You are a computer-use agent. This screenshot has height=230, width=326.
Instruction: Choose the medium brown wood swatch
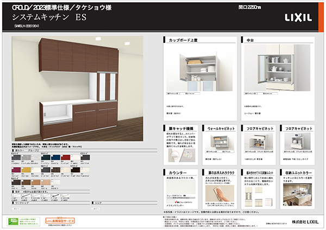(26, 182)
